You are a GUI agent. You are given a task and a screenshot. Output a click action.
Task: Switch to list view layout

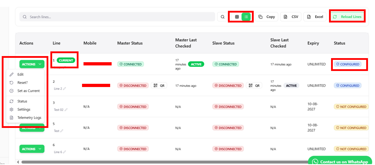pos(246,17)
